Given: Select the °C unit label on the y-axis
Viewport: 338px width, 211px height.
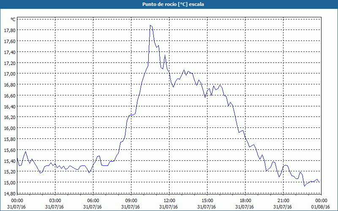Looking at the screenshot, I should click(13, 19).
